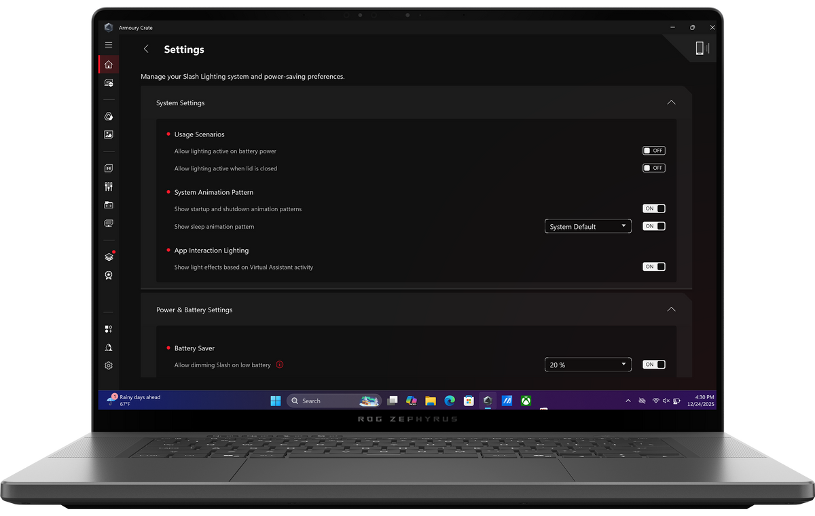
Task: Open Xbox app from the taskbar
Action: coord(526,401)
